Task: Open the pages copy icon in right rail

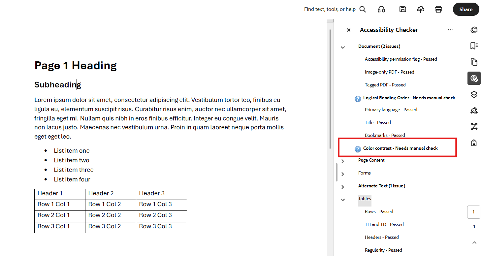Action: pyautogui.click(x=474, y=62)
